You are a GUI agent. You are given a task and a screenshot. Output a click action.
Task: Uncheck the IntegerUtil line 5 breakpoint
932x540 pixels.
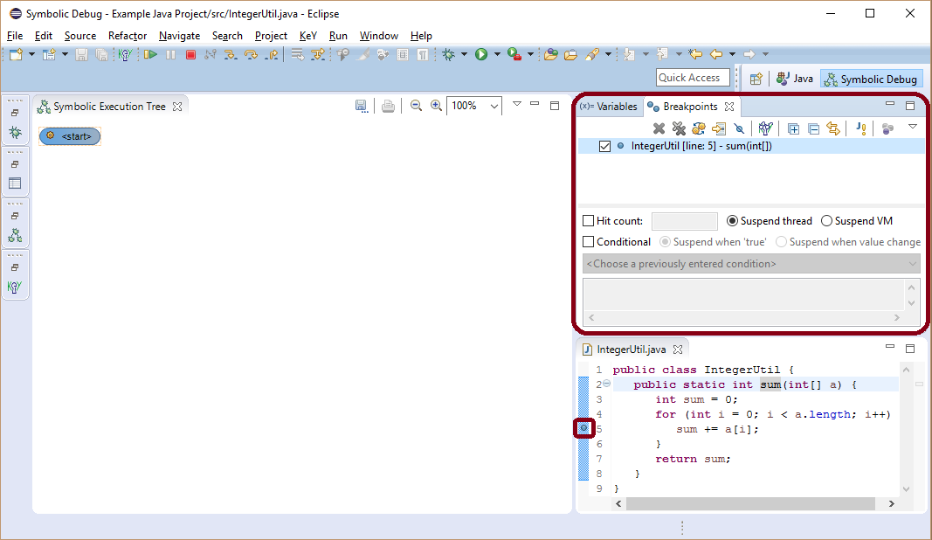click(604, 146)
